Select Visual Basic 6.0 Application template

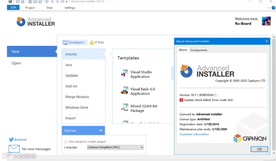(138, 91)
